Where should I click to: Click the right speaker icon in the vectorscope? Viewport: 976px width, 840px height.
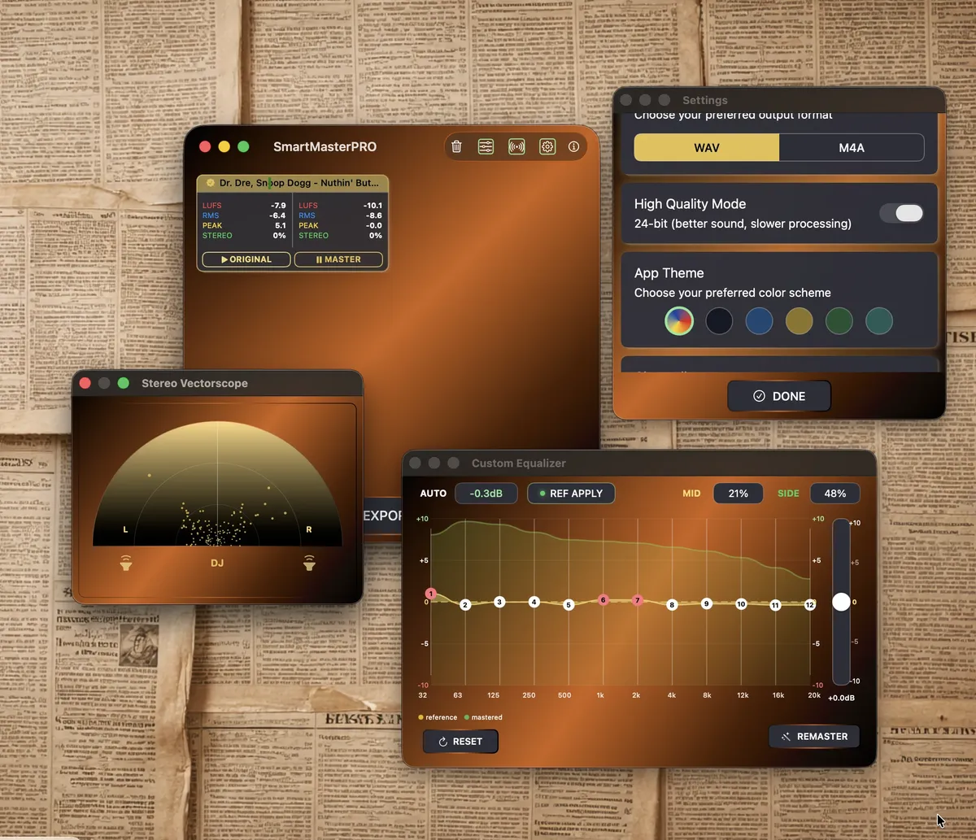310,563
